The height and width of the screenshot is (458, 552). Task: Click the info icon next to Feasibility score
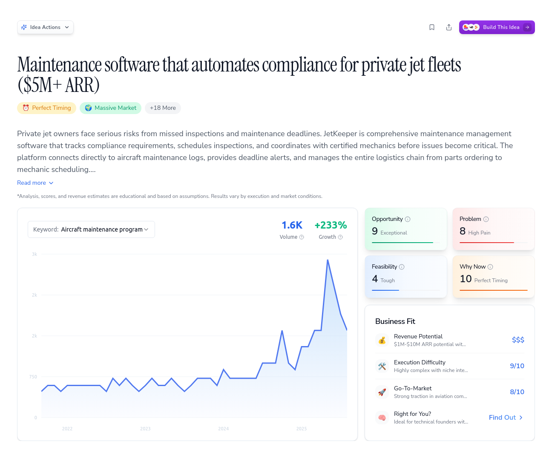[402, 266]
